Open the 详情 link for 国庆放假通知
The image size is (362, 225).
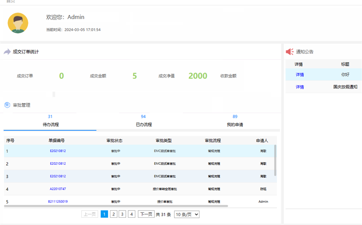pos(300,87)
